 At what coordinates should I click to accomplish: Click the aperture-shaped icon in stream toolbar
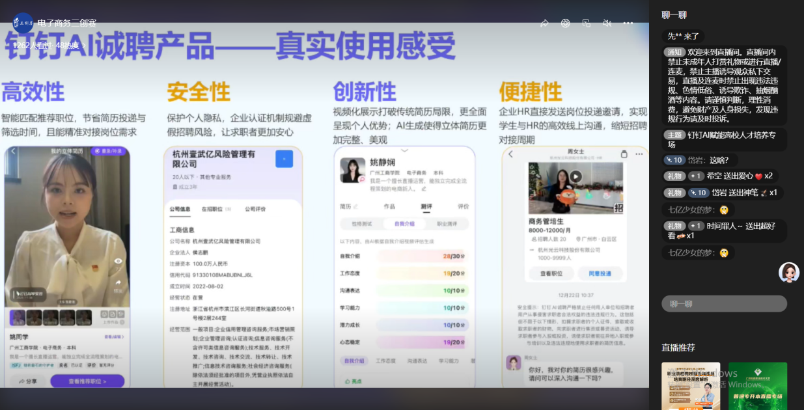coord(565,23)
